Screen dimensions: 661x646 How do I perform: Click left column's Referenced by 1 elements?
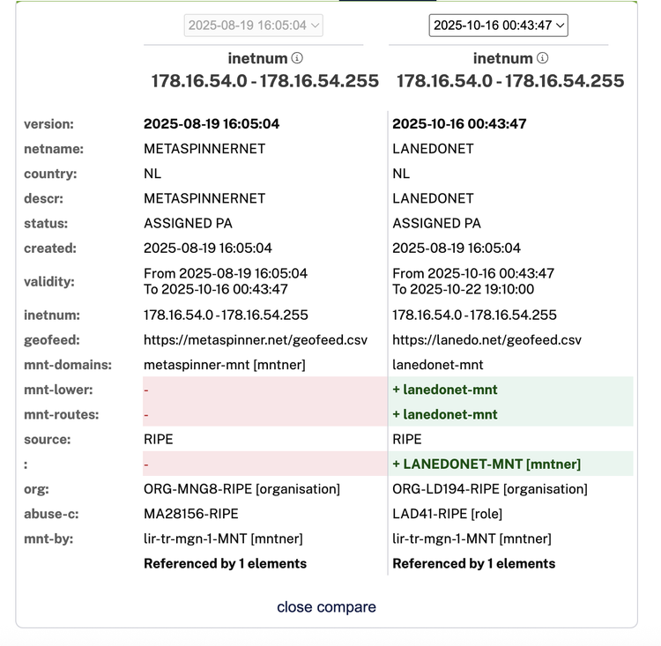coord(225,563)
